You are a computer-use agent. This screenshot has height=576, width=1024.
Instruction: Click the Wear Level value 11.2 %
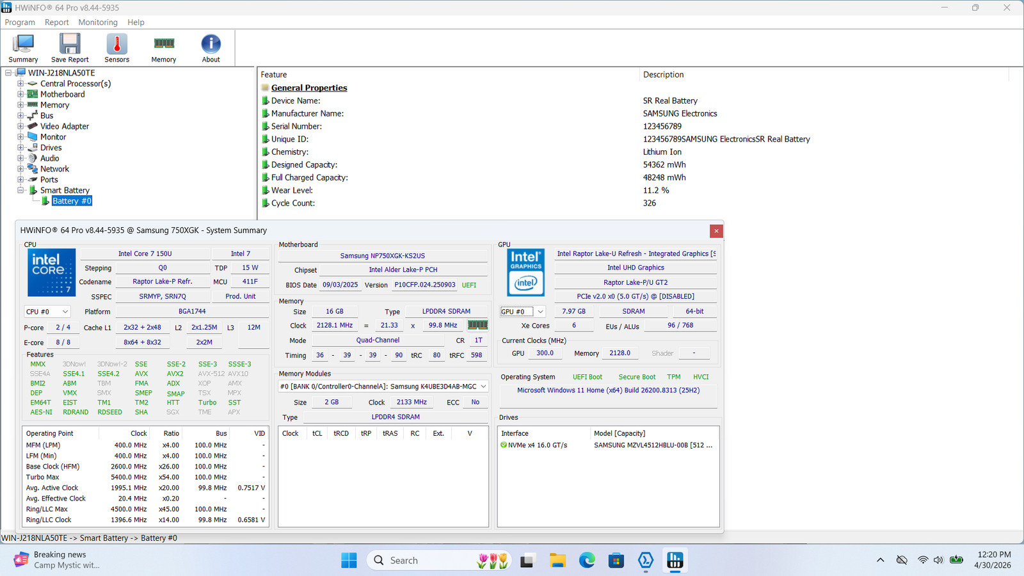(656, 191)
